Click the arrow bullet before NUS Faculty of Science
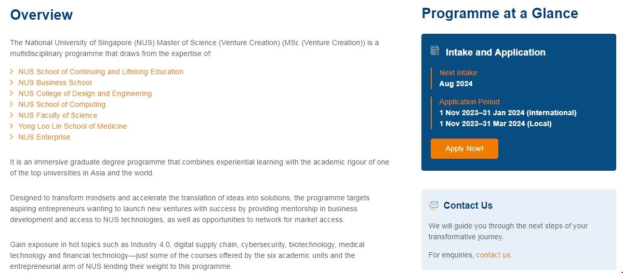Image resolution: width=623 pixels, height=273 pixels. (12, 115)
